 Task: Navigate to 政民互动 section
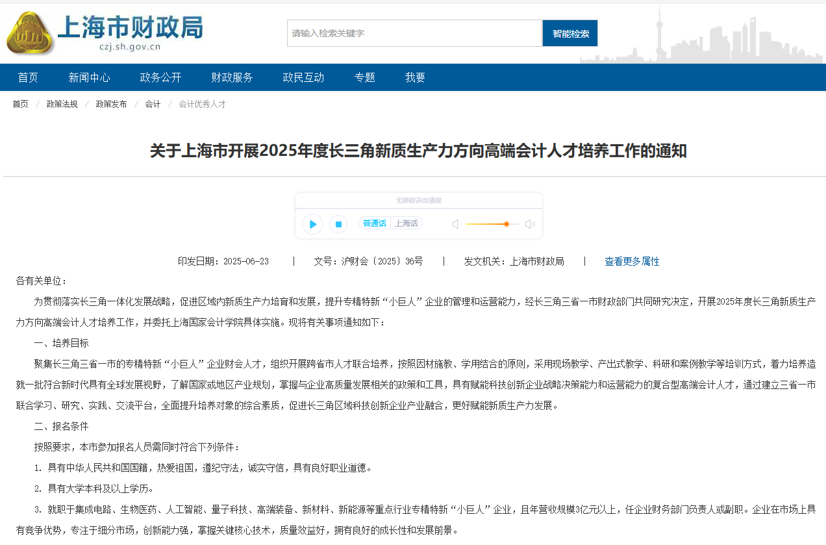click(304, 77)
